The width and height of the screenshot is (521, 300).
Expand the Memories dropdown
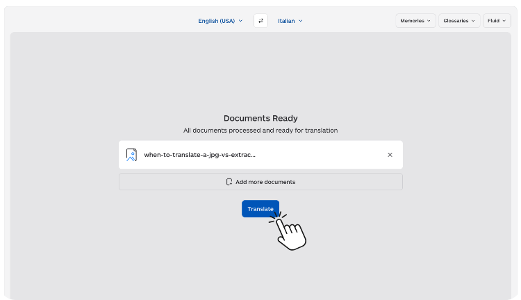tap(415, 21)
